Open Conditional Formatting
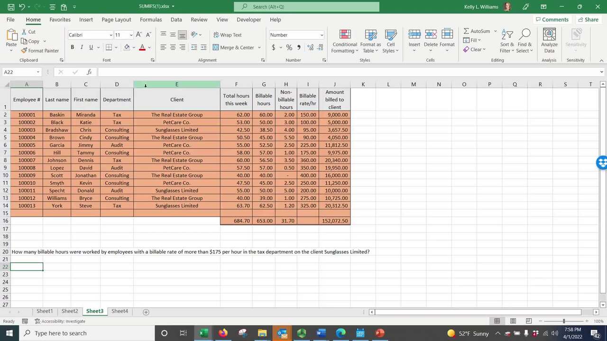Viewport: 607px width, 341px height. (x=345, y=41)
